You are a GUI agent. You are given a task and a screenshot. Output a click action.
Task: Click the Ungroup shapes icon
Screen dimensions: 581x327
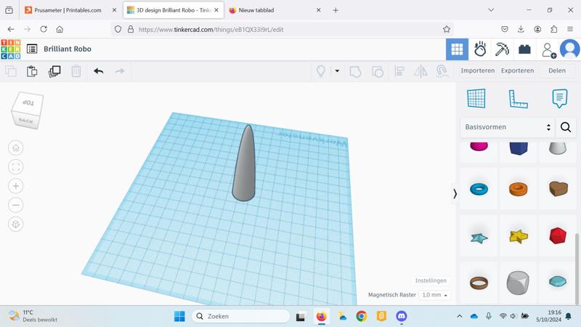pyautogui.click(x=377, y=71)
